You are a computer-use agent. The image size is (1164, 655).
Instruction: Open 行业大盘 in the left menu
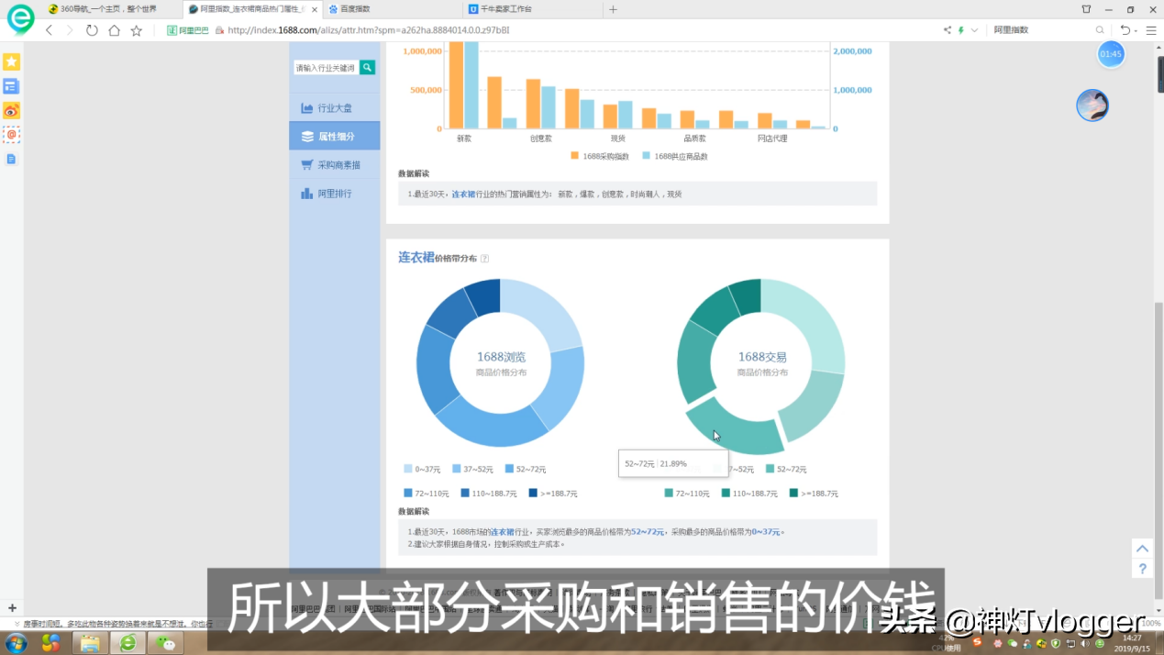click(334, 108)
